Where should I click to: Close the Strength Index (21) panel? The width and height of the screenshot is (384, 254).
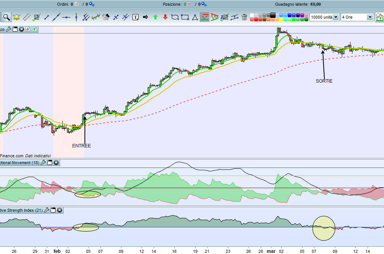59,210
